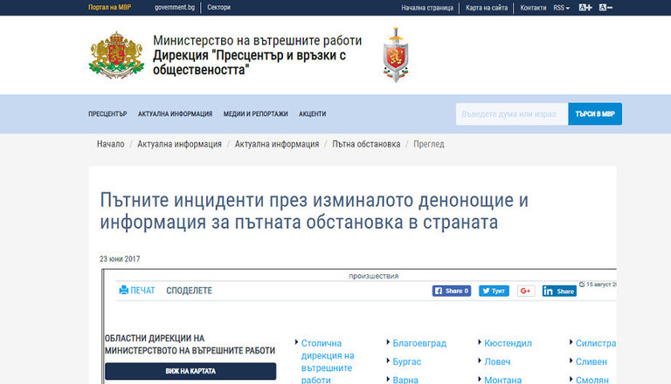
Task: Open the RSS dropdown menu
Action: point(561,8)
